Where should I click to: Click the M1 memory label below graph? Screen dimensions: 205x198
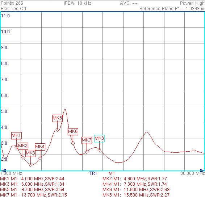pos(112,173)
